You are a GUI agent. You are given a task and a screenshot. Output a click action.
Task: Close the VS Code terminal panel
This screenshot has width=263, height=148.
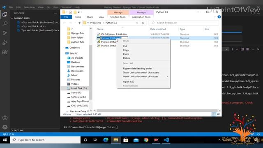258,49
